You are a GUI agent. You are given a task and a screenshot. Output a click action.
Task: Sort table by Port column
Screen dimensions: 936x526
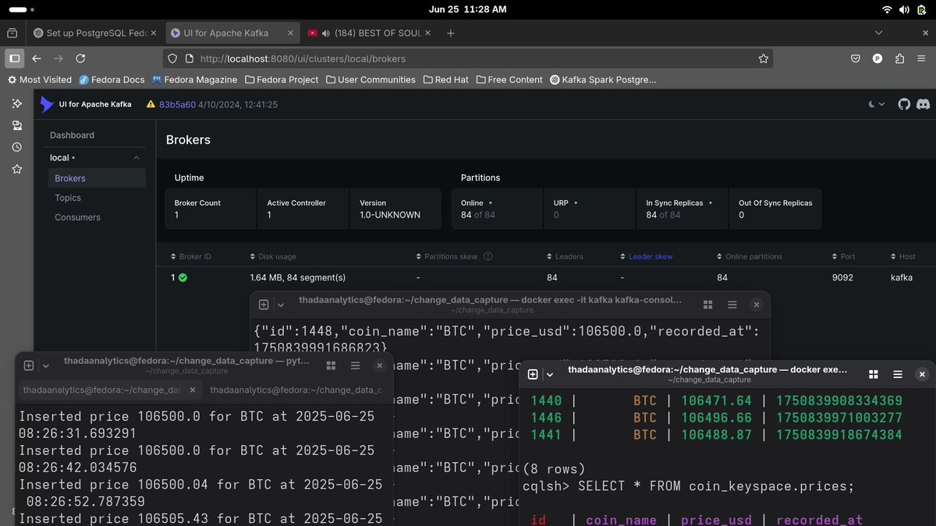click(x=844, y=256)
